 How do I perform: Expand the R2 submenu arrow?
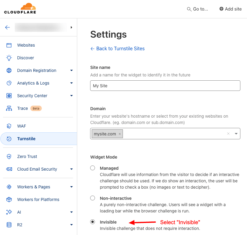72,225
